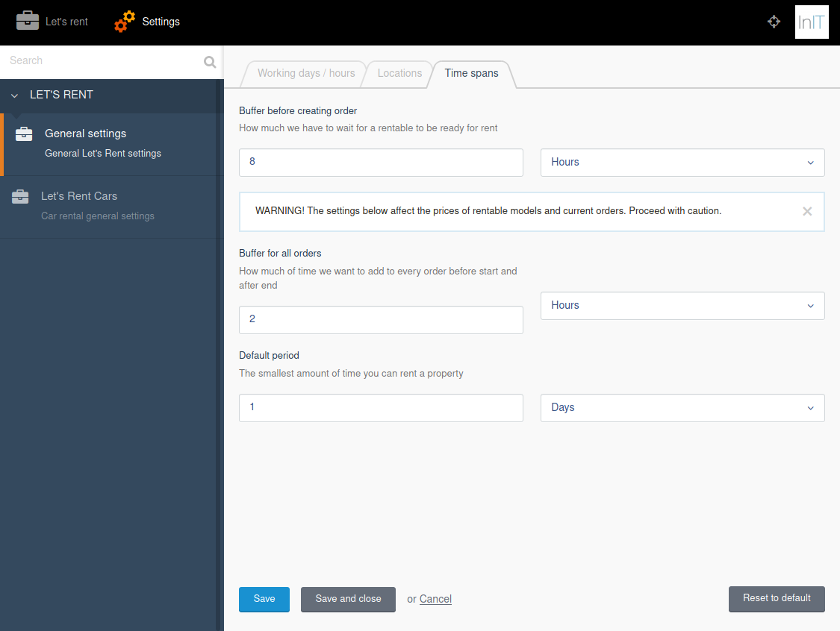Open the Hours dropdown for buffer before creating order
Viewport: 840px width, 631px height.
(682, 162)
